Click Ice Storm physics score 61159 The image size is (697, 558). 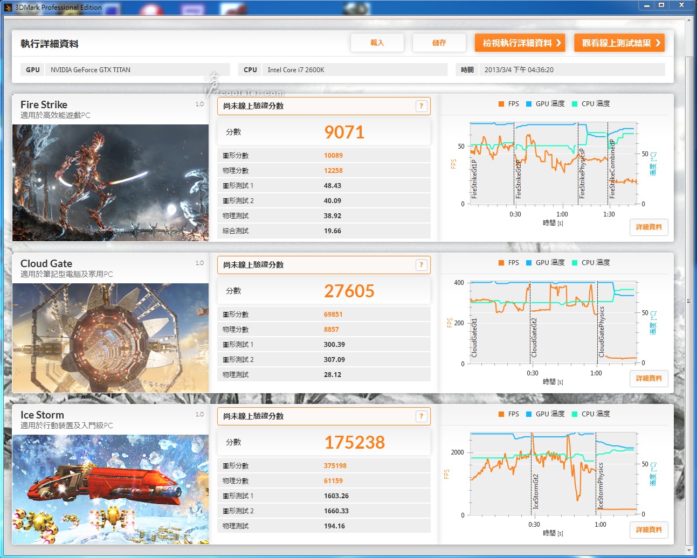[333, 481]
